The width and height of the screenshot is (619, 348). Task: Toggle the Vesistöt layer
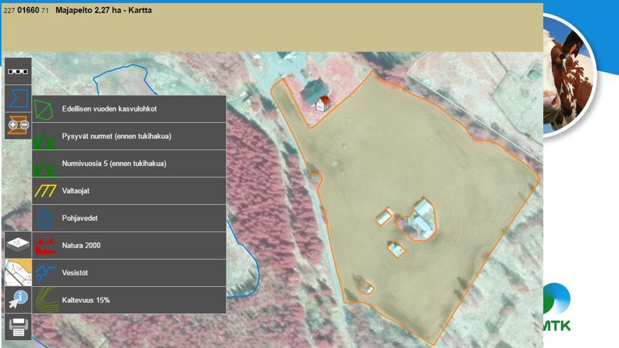pyautogui.click(x=129, y=273)
